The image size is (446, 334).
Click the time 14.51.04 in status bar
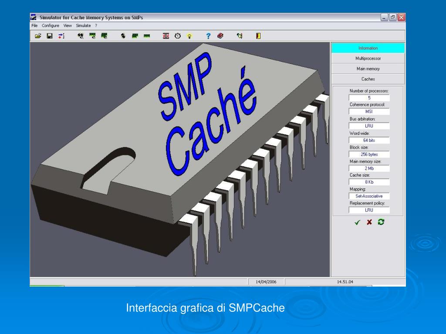[x=345, y=282]
